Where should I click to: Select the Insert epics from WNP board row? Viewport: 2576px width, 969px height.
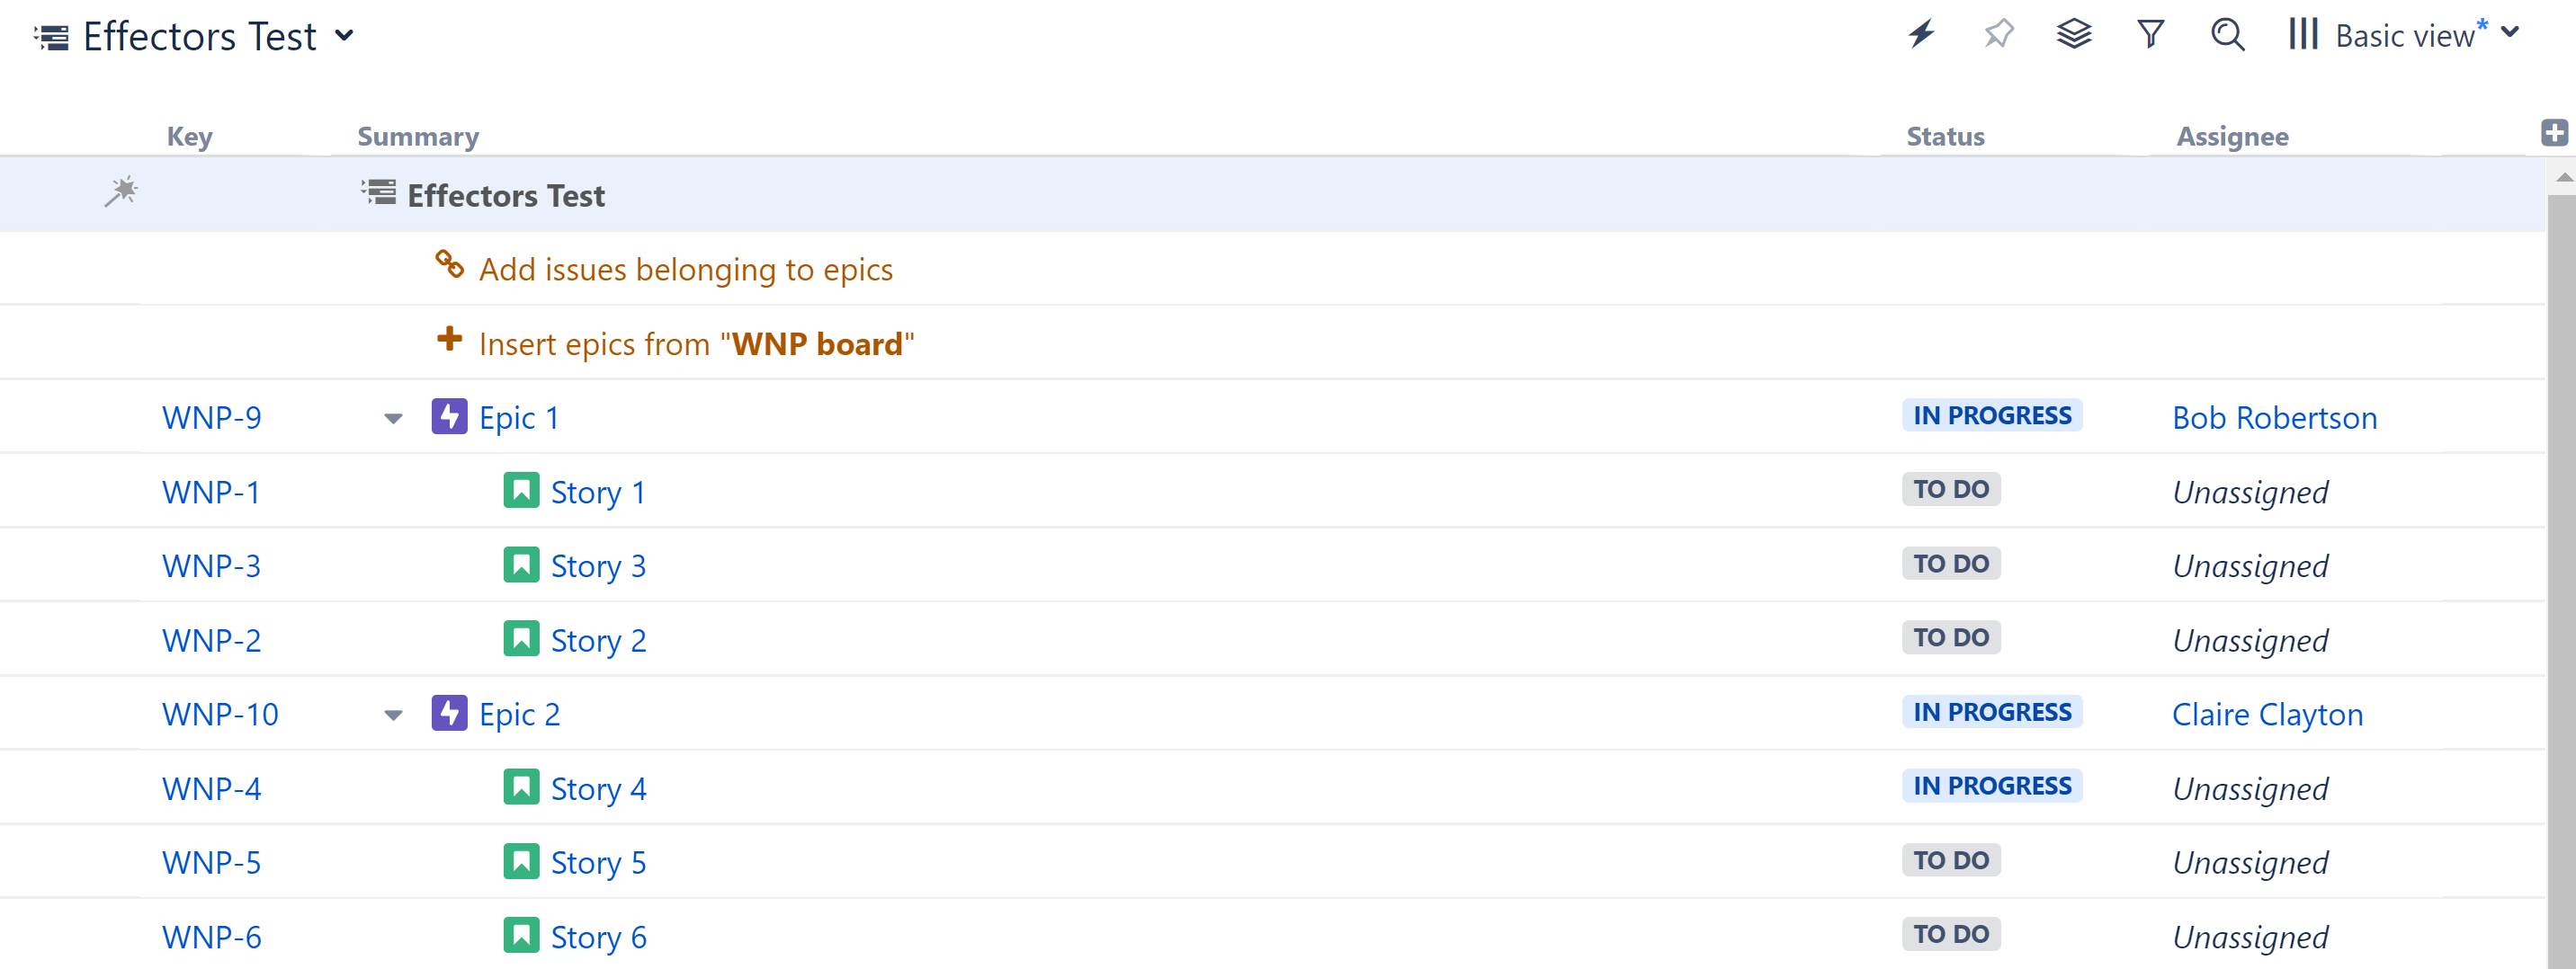coord(695,343)
